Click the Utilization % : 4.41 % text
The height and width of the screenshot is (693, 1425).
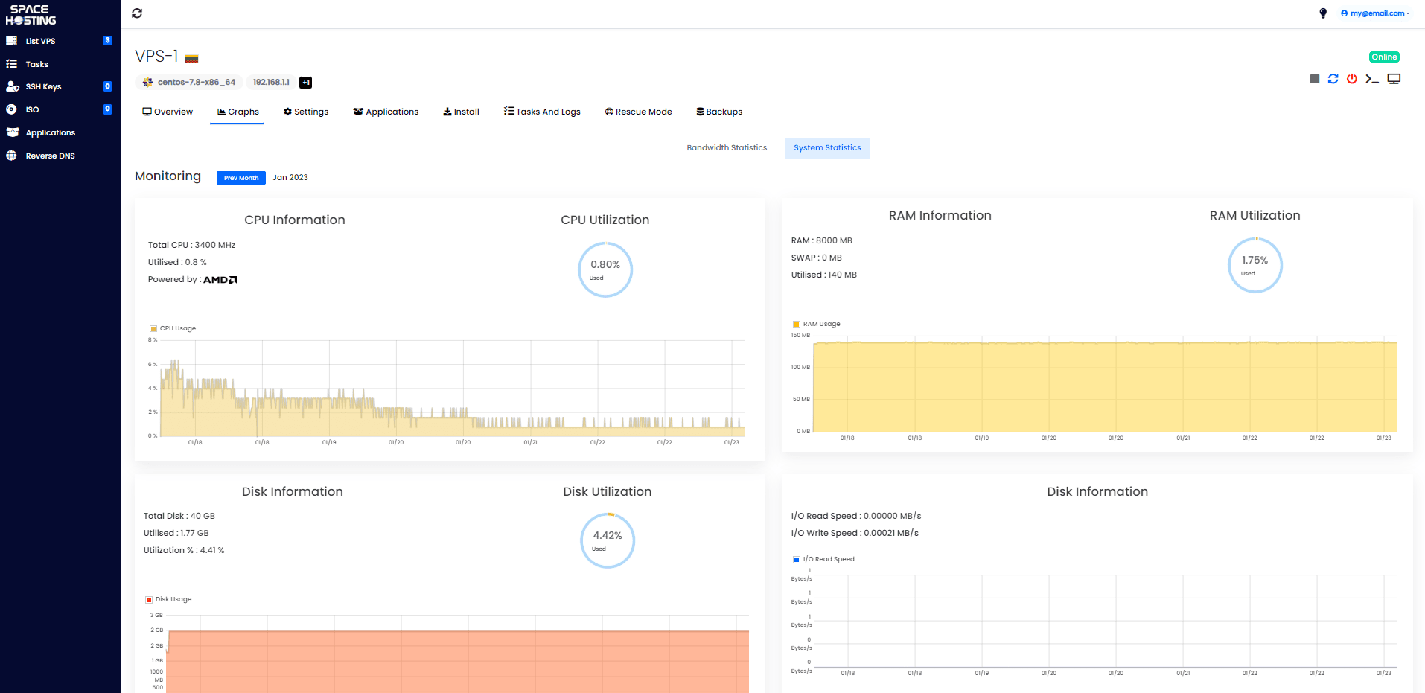(x=184, y=550)
